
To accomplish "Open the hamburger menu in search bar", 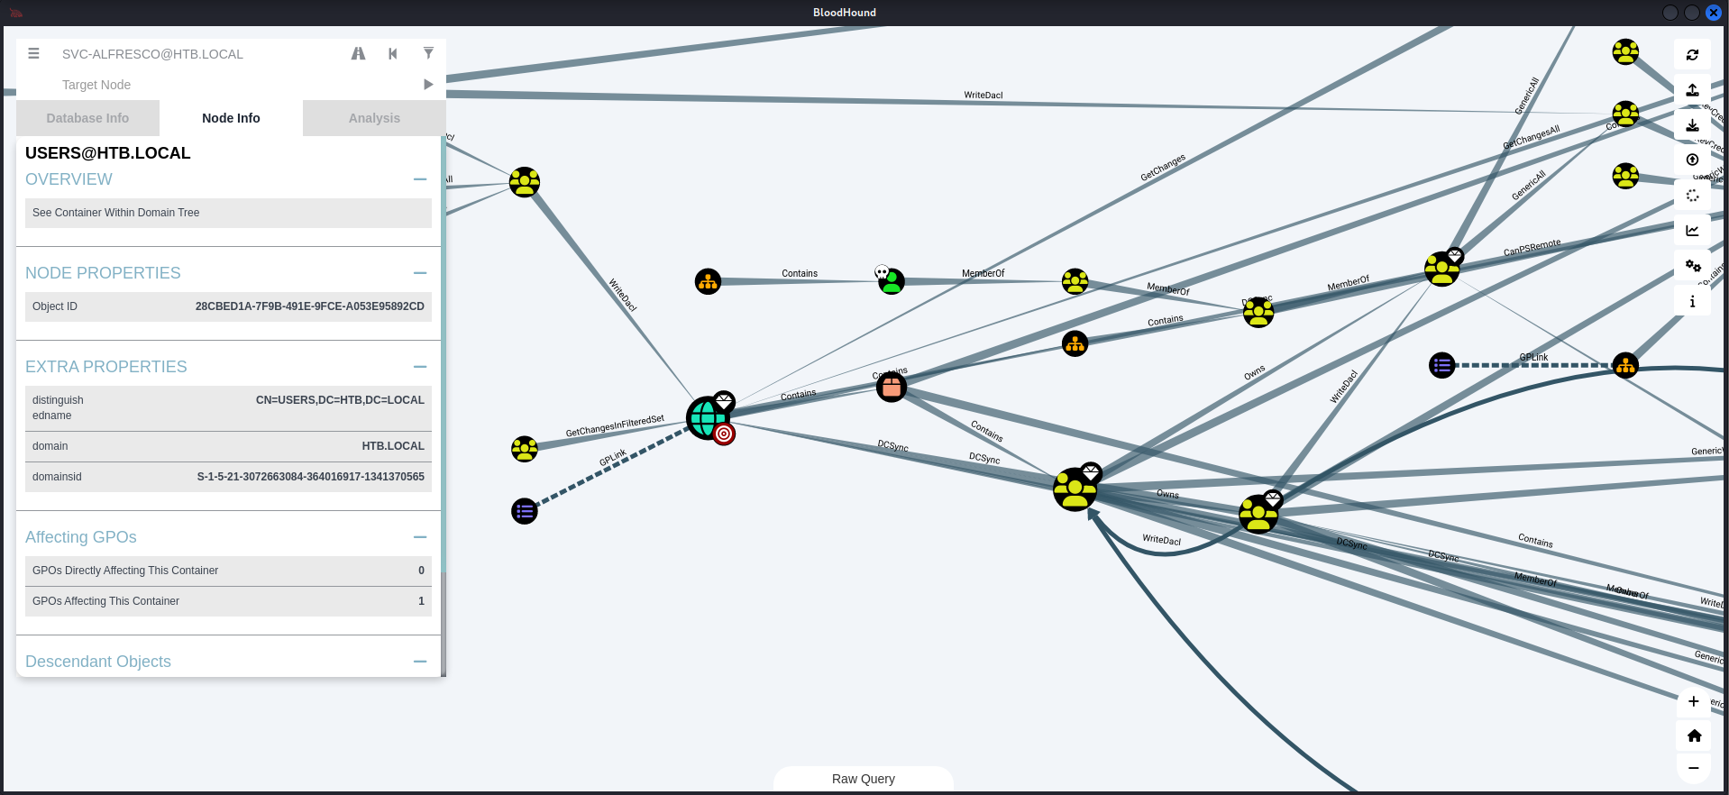I will (x=33, y=53).
